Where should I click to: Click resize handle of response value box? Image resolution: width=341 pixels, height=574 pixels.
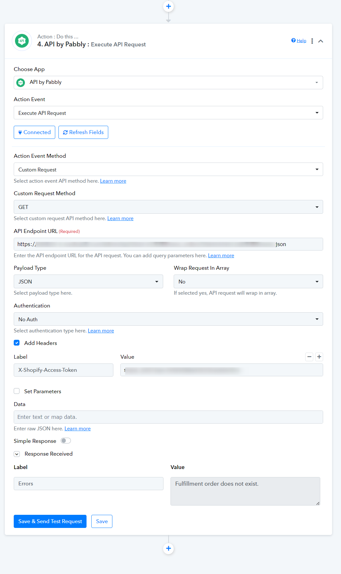[318, 503]
